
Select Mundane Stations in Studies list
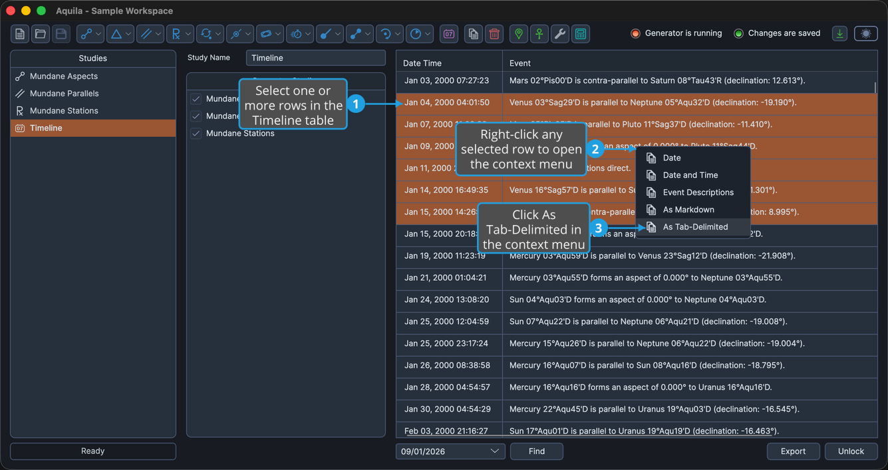pos(93,111)
